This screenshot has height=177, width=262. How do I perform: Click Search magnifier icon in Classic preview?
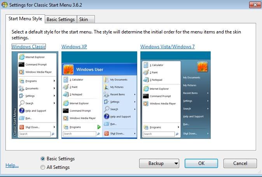21,103
